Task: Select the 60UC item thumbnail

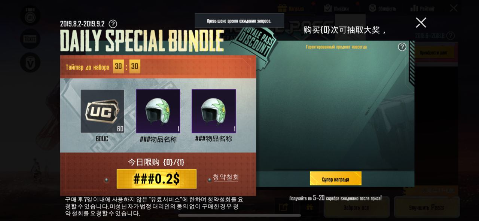Action: click(102, 111)
